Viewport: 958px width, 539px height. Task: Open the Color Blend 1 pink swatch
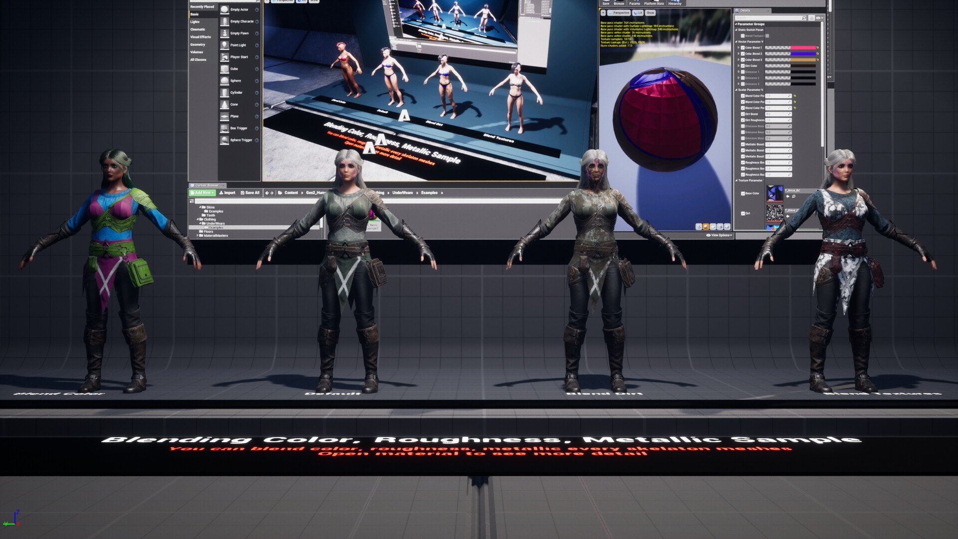pos(803,48)
